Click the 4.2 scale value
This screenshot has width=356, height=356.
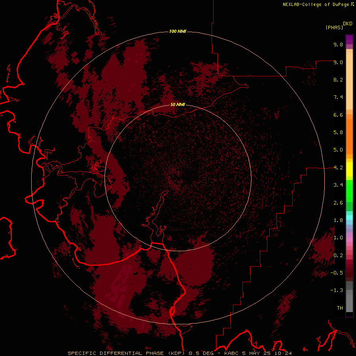(x=338, y=168)
